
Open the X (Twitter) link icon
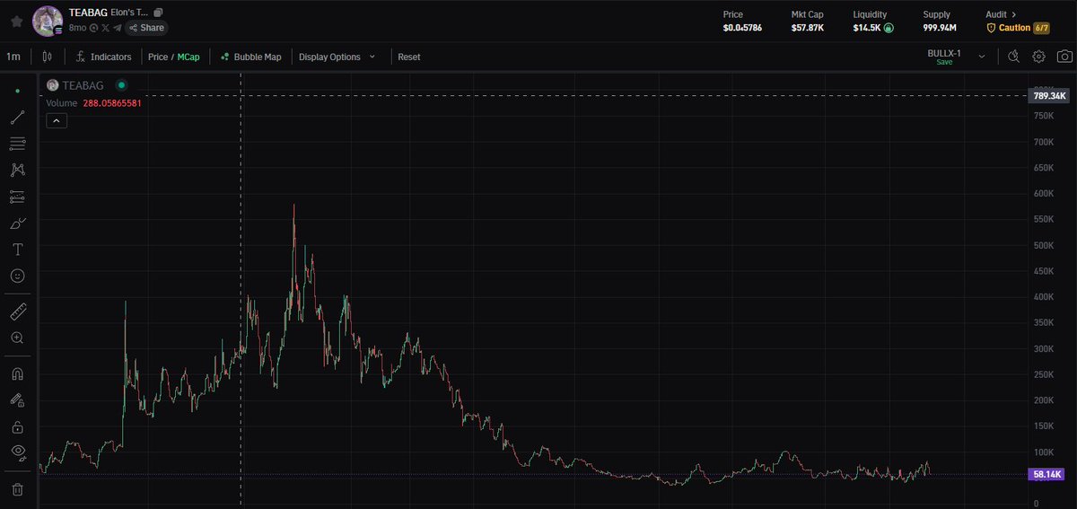click(105, 28)
